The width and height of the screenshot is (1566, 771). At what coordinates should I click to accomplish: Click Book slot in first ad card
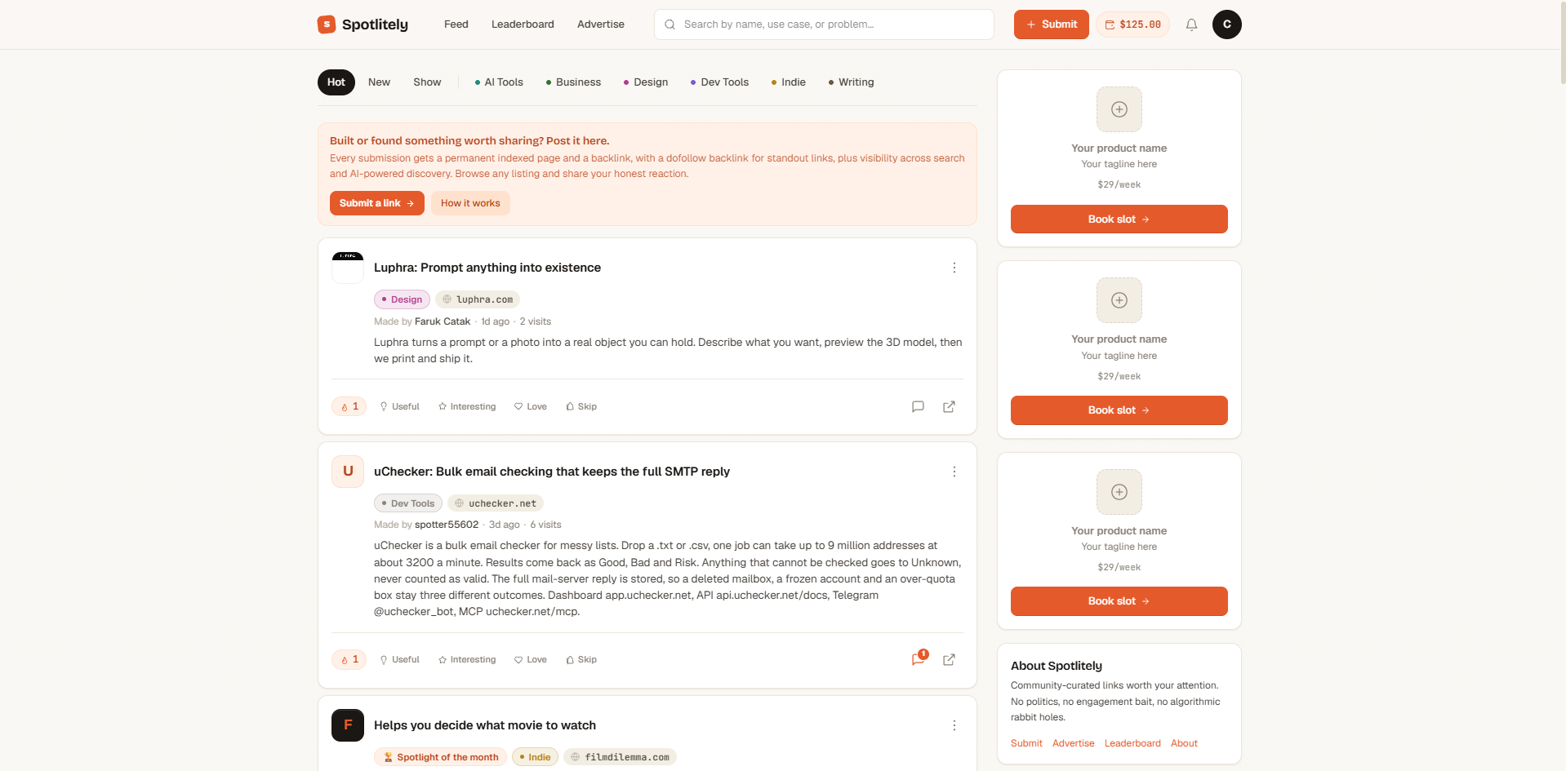coord(1119,219)
